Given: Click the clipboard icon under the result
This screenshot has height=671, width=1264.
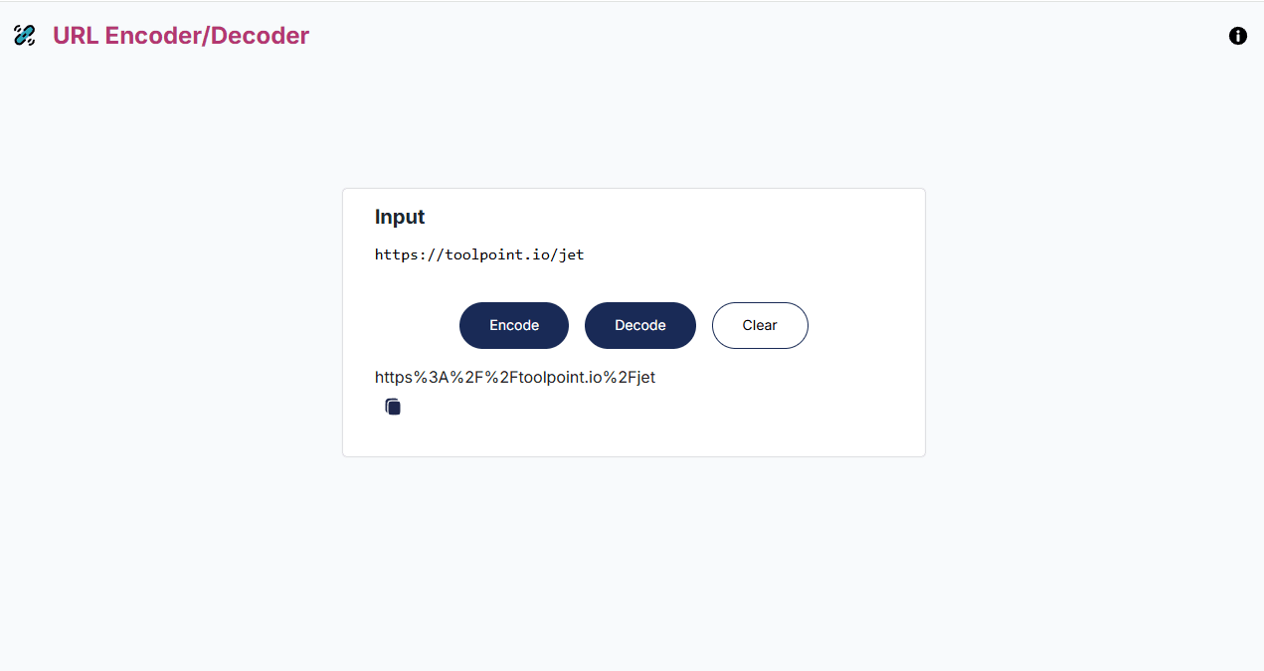Looking at the screenshot, I should (x=392, y=406).
